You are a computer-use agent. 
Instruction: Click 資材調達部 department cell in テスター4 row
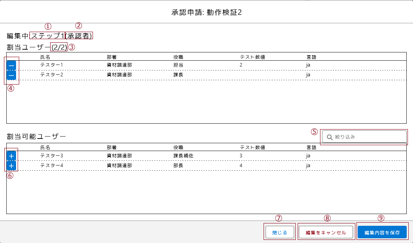(119, 166)
